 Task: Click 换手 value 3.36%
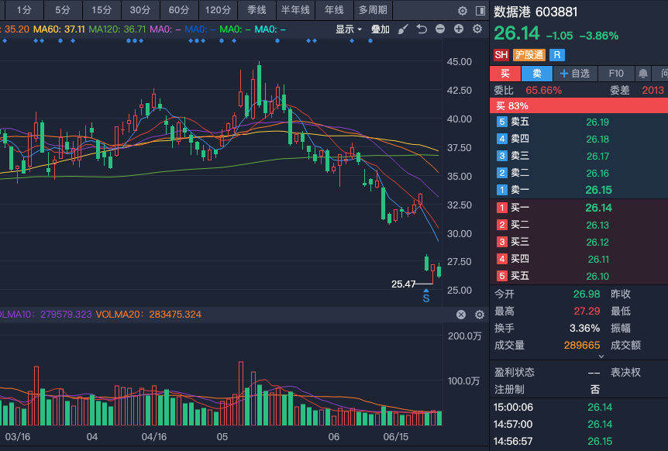[x=584, y=329]
